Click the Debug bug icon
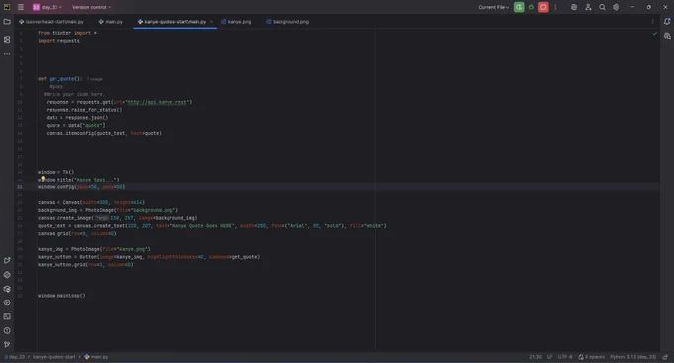This screenshot has width=674, height=363. (531, 7)
